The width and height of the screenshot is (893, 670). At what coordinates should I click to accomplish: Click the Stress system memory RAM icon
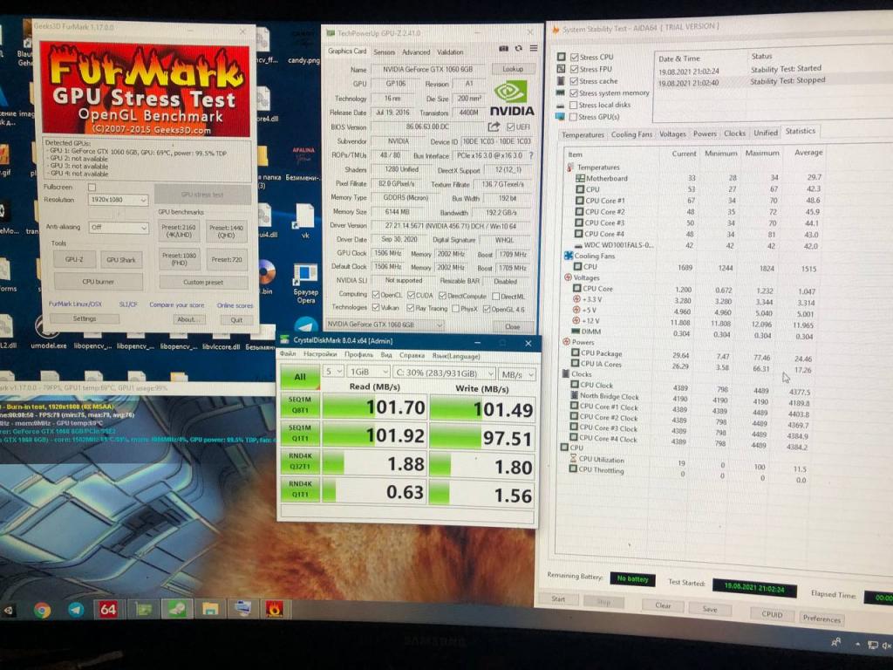pos(561,92)
